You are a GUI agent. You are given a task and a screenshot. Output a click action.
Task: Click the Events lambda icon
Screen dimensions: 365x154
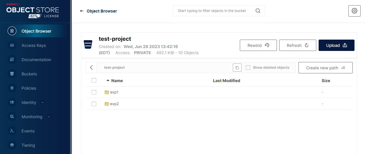click(12, 131)
